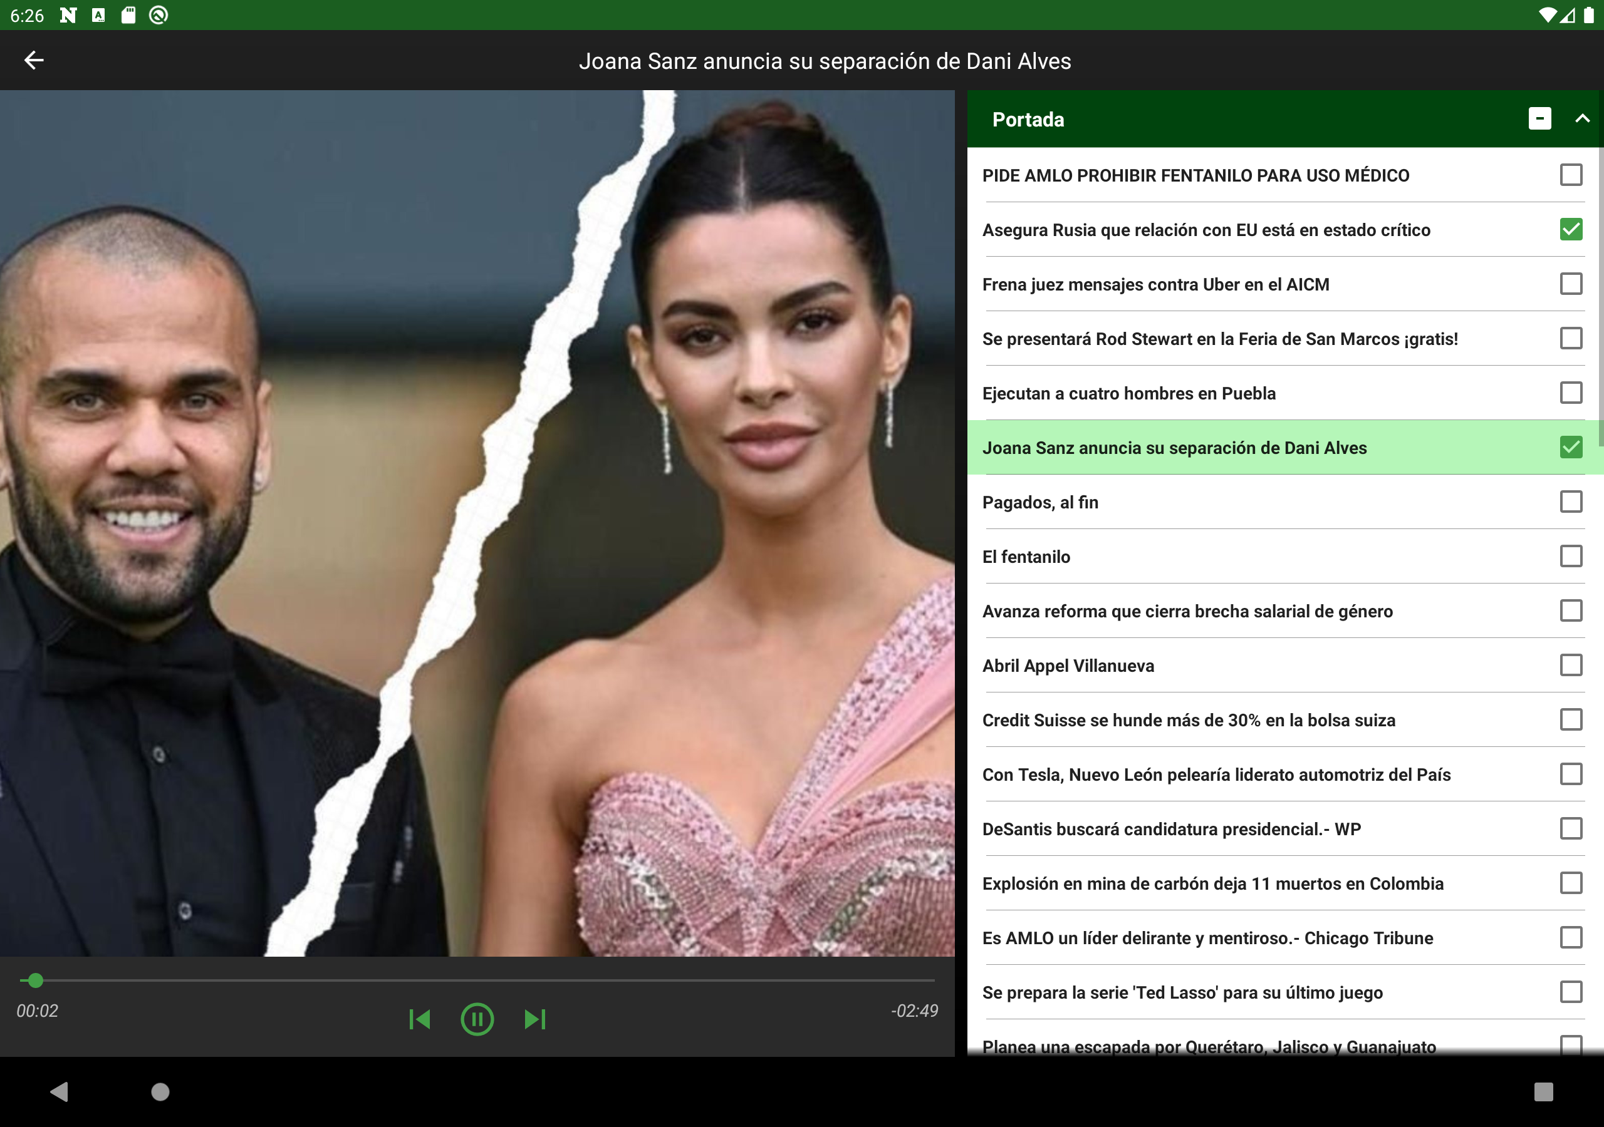The image size is (1604, 1127).
Task: Check 'PIDE AMLO PROHIBIR FENTANILO' checkbox
Action: 1570,175
